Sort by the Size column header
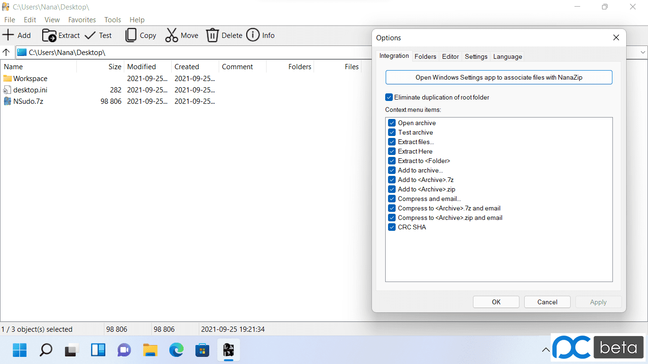The width and height of the screenshot is (648, 364). (x=100, y=67)
